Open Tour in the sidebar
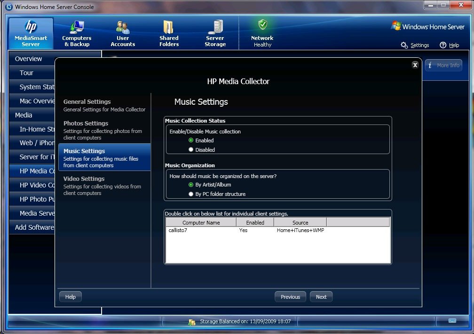 point(32,73)
